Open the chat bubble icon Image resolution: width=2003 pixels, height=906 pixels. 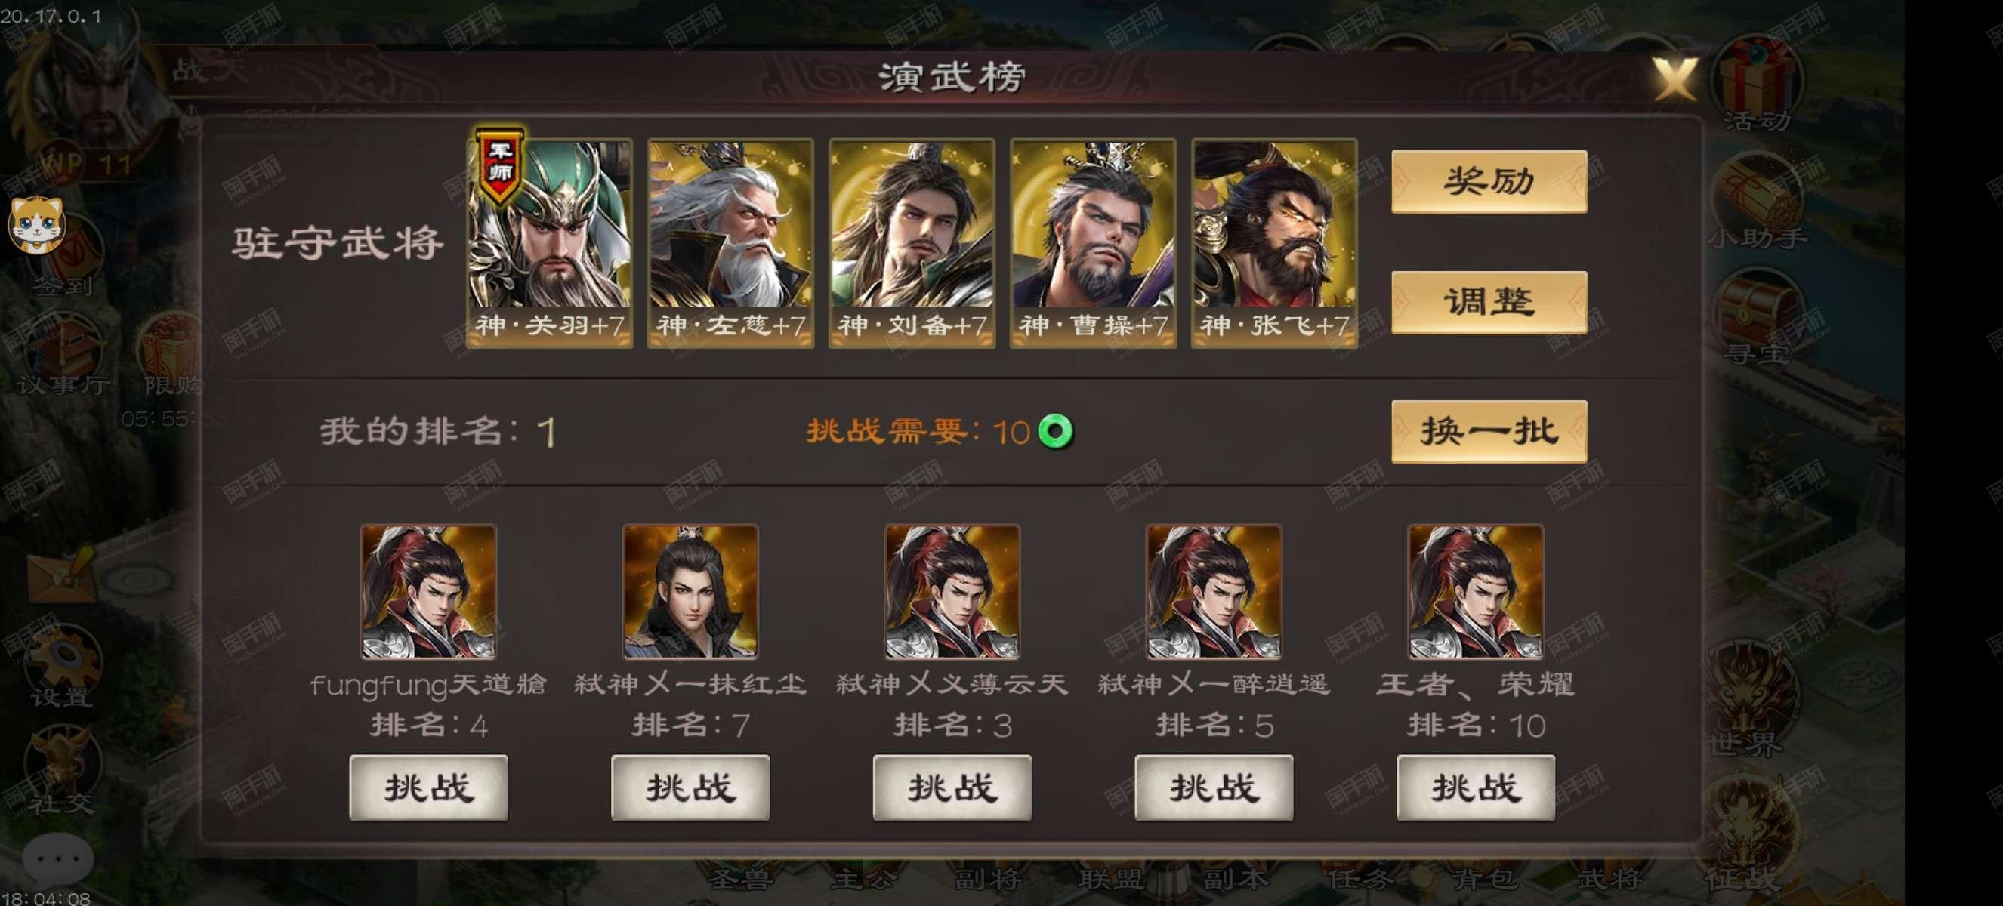point(57,858)
